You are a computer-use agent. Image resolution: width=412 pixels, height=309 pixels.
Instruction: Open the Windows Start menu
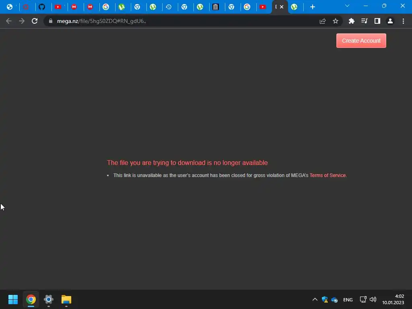(13, 299)
